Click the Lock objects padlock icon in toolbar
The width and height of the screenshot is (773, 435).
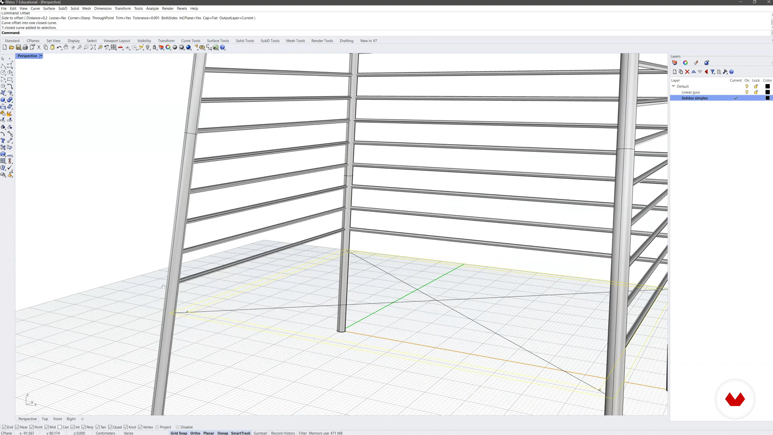coord(154,48)
